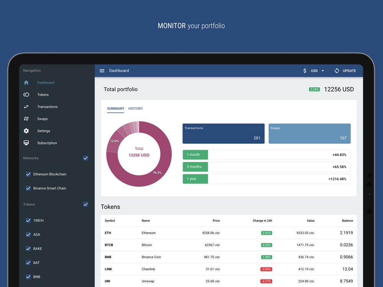Select the ETH symbol cell
383x287 pixels.
(x=108, y=233)
